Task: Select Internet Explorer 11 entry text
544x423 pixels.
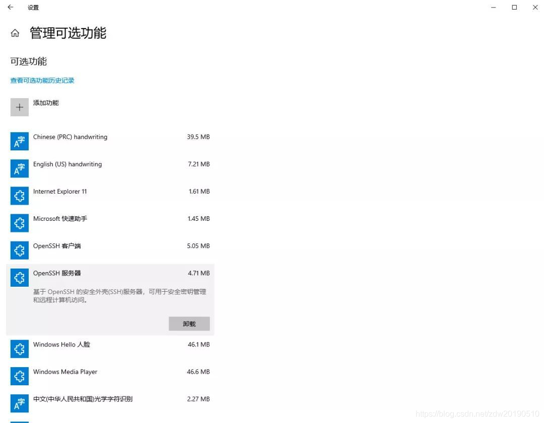Action: point(60,191)
